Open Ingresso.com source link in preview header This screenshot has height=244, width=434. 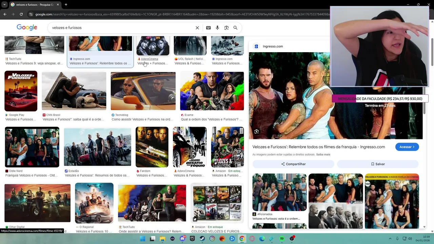coord(273,46)
